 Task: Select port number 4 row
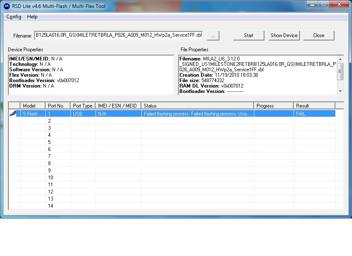tap(176, 135)
